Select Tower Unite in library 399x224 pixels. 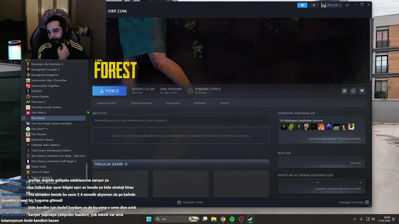[38, 167]
